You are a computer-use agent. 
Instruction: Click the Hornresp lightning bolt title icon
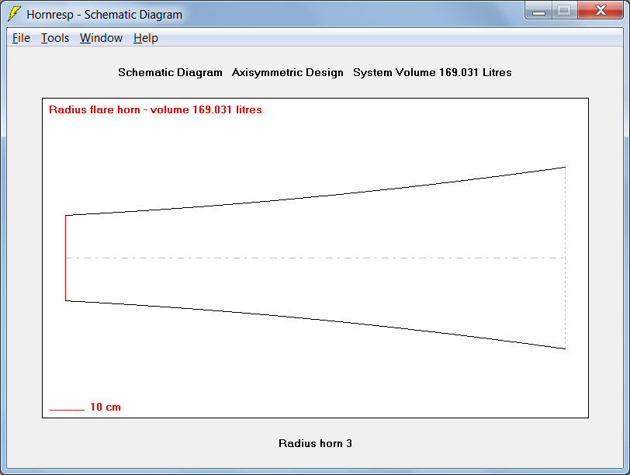pos(14,14)
